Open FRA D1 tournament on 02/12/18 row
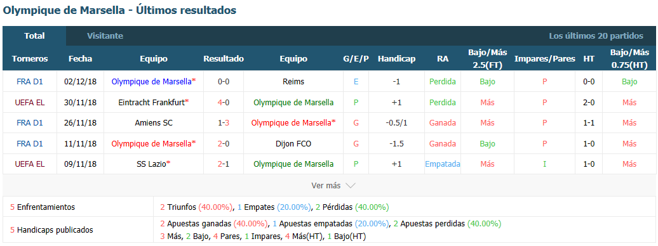The image size is (658, 246). (x=30, y=82)
